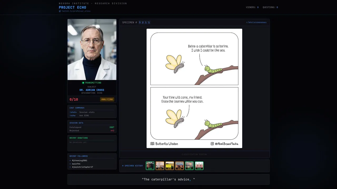Click the PROJECT ECHO title
This screenshot has width=337, height=189.
point(72,7)
